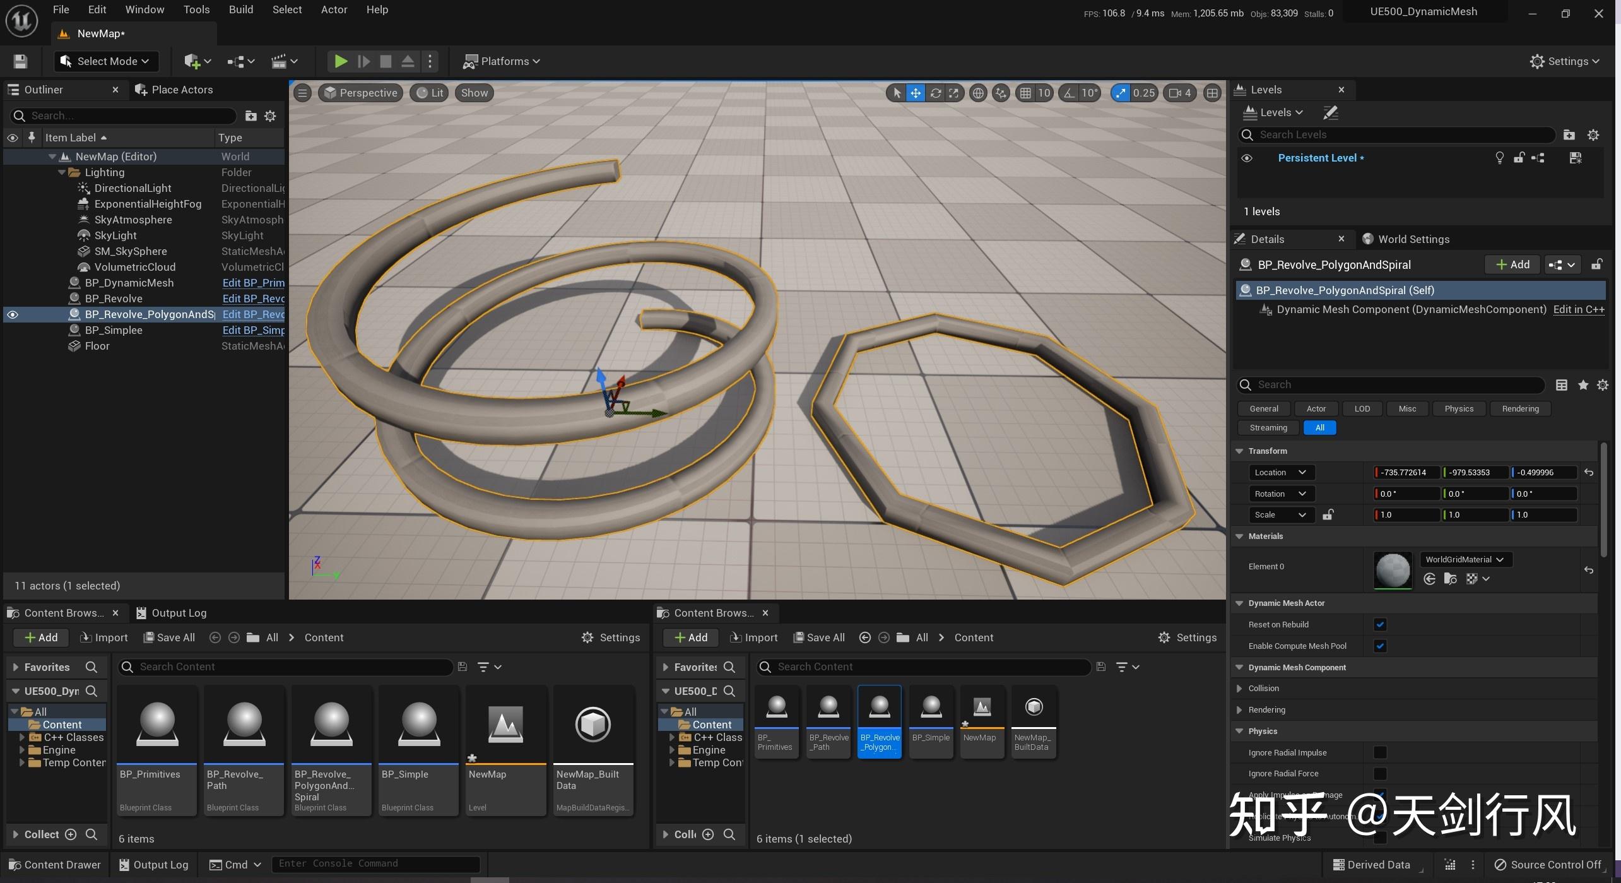Image resolution: width=1621 pixels, height=883 pixels.
Task: Click the Save level floppy icon
Action: 20,61
